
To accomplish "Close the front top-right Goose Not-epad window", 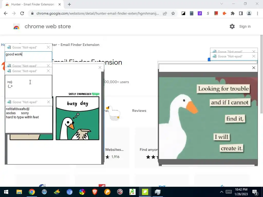I will coord(253,56).
